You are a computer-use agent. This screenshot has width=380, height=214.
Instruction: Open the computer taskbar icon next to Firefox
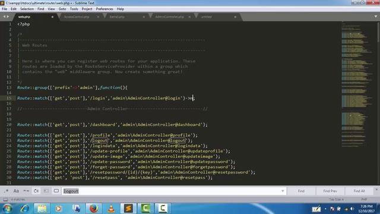click(77, 209)
